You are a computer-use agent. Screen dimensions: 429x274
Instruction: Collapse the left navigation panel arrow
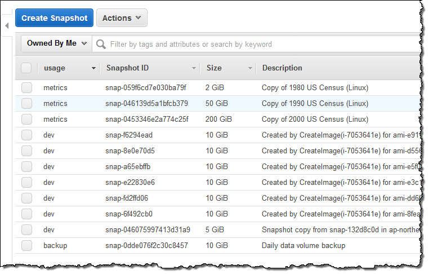pos(7,26)
